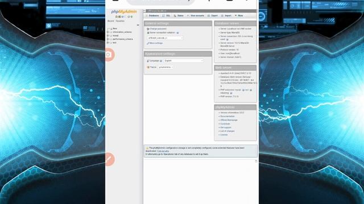Image resolution: width=364 pixels, height=204 pixels.
Task: Click the PHP version text in Web server panel
Action: 229,96
